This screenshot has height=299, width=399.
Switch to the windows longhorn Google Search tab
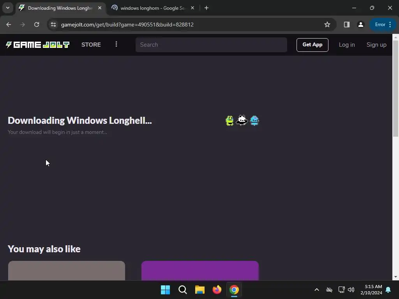click(153, 8)
